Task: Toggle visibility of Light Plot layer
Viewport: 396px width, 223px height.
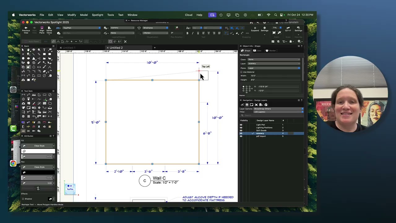Action: (241, 125)
